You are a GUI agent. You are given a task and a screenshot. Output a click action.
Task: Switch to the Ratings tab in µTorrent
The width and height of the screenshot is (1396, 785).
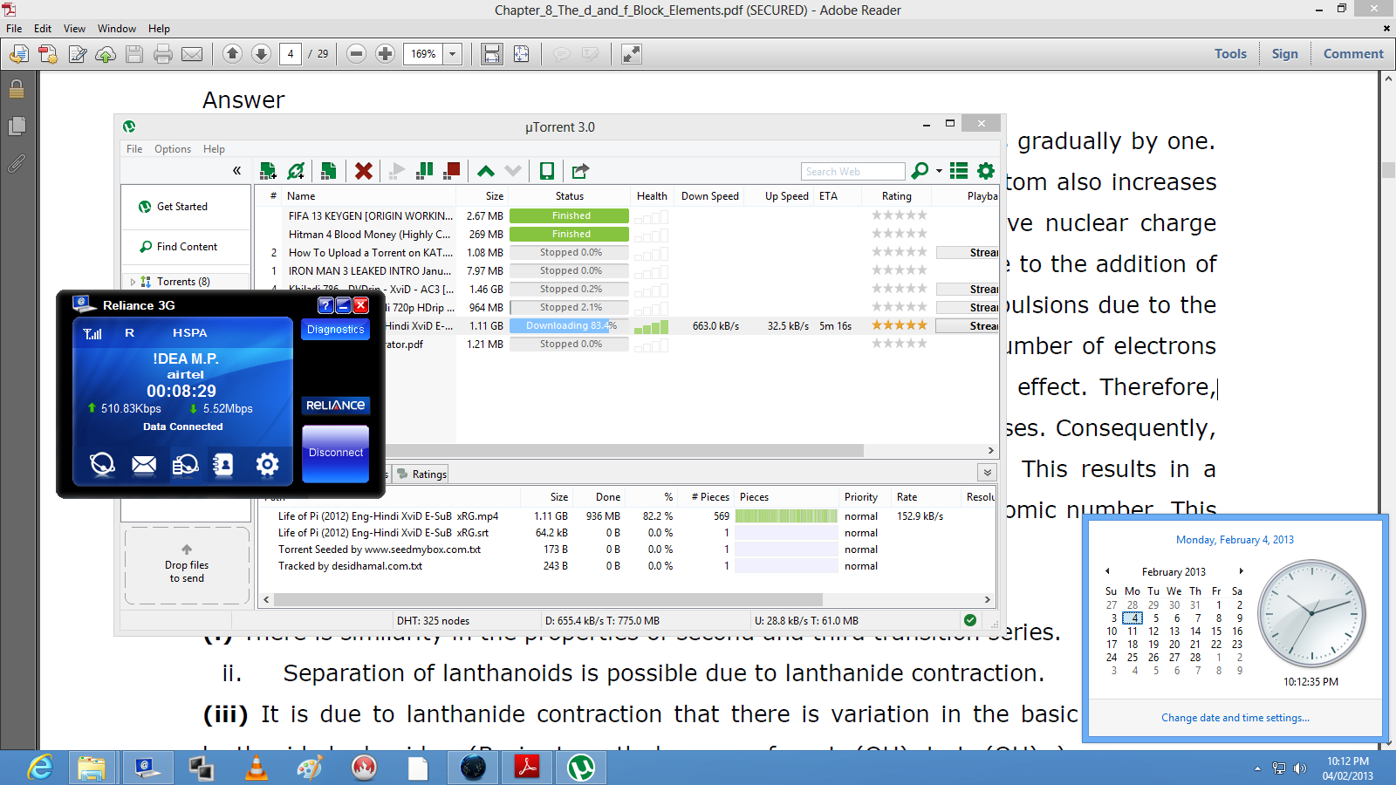click(422, 474)
